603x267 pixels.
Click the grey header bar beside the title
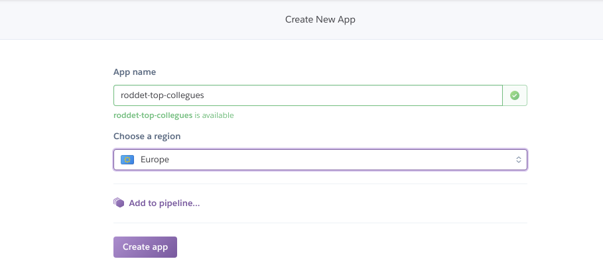(x=133, y=20)
